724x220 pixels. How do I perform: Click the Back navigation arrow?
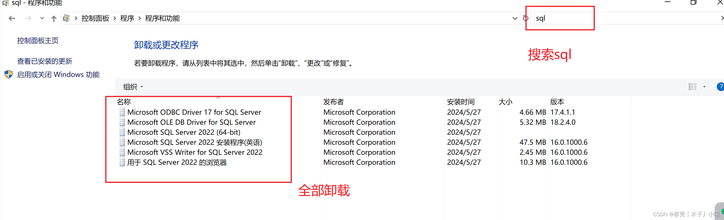coord(12,19)
